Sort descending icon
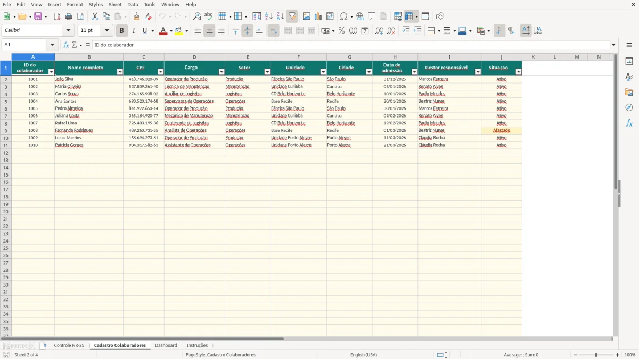 [281, 16]
